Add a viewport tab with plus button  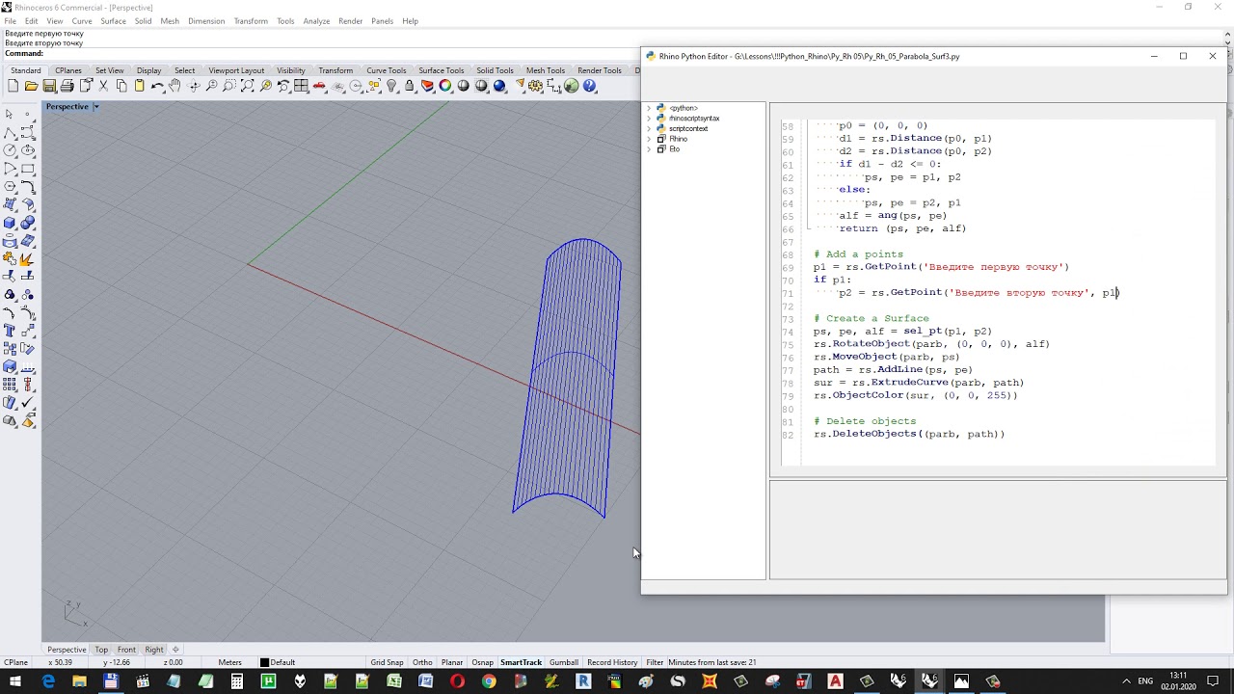click(x=175, y=650)
